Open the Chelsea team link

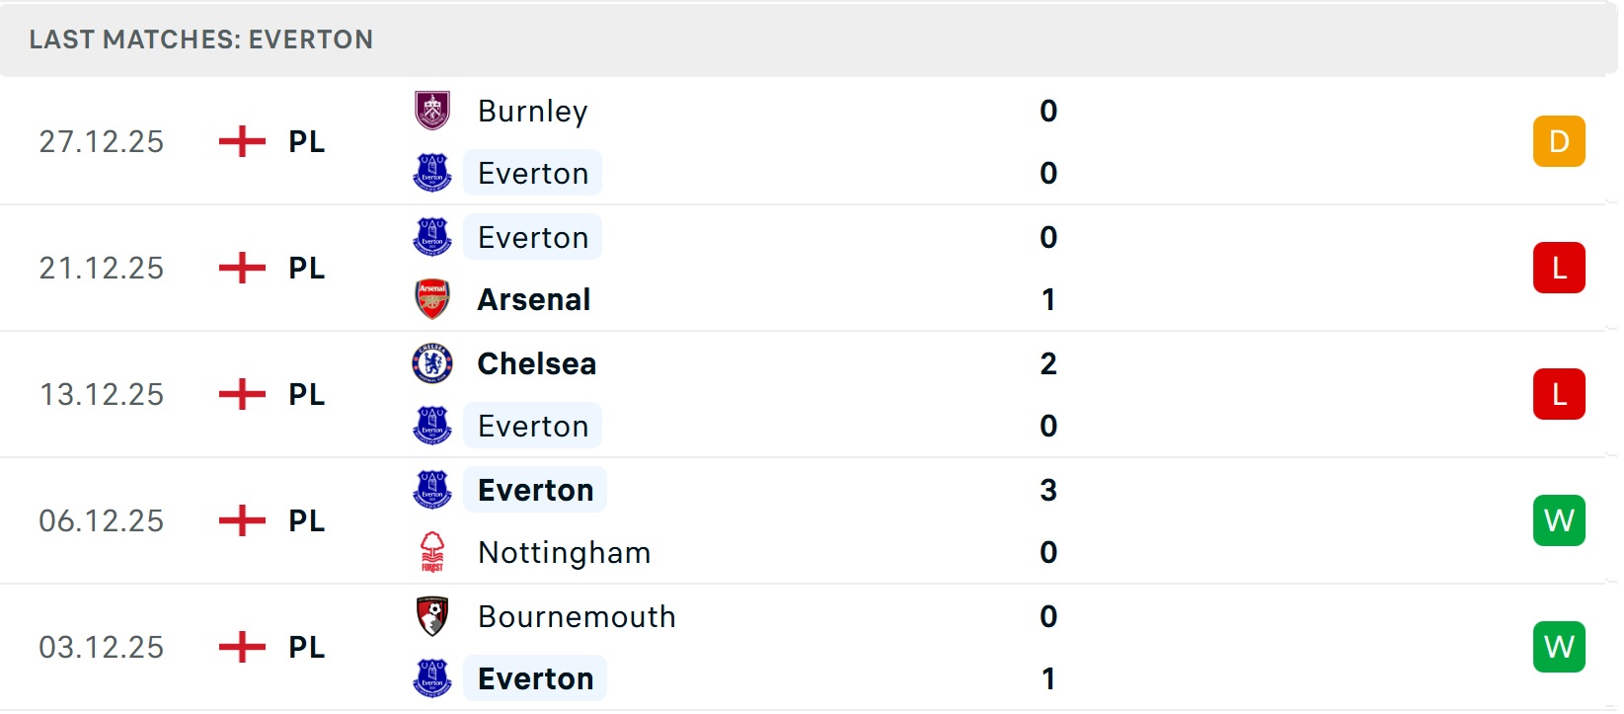click(536, 363)
